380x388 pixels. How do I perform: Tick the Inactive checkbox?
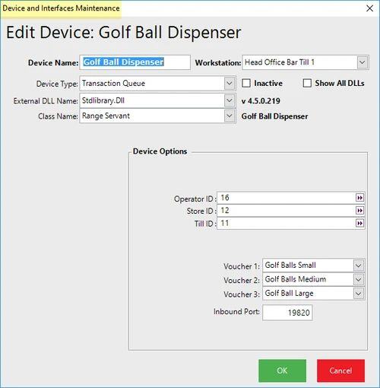(246, 83)
